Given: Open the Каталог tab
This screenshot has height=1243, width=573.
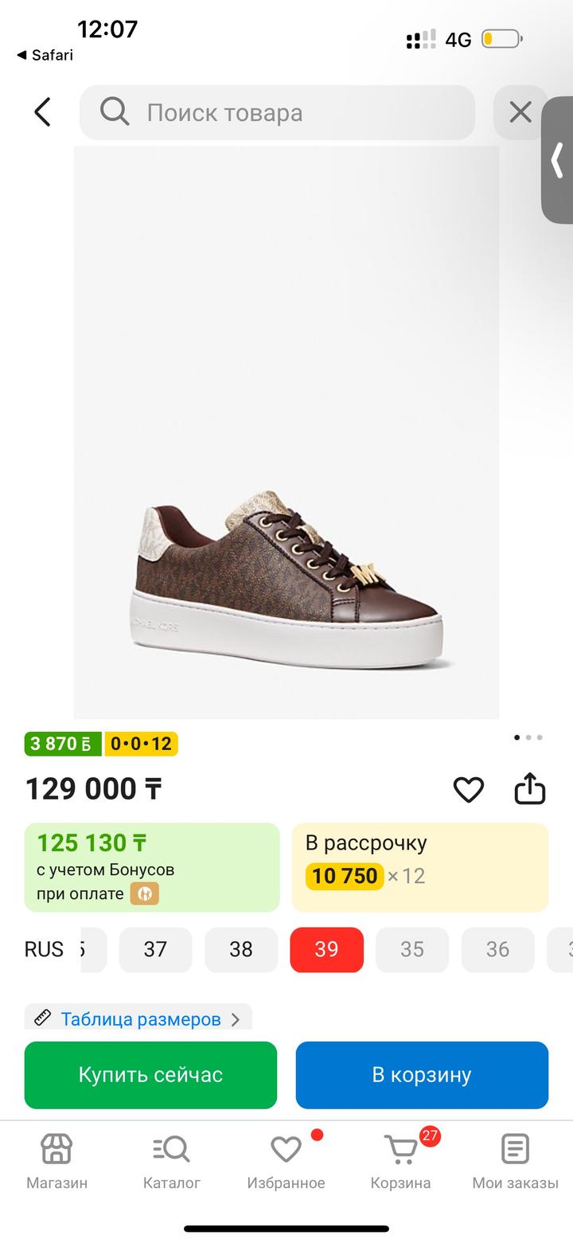Looking at the screenshot, I should click(x=171, y=1161).
